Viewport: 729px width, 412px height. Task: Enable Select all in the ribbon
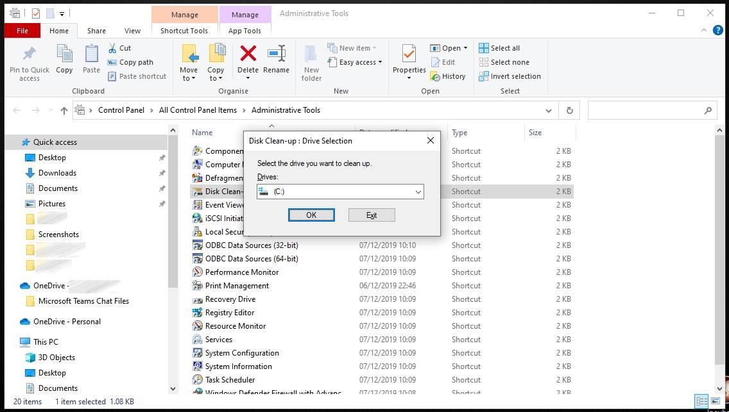pyautogui.click(x=500, y=47)
